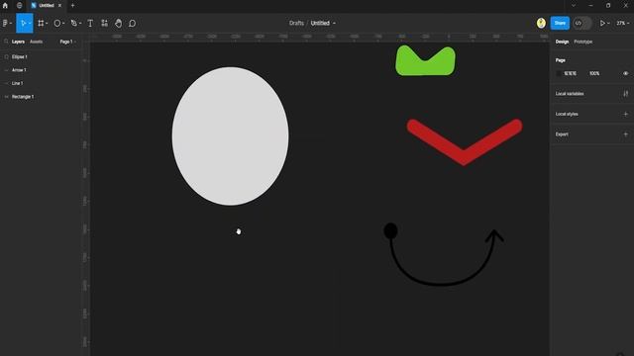Image resolution: width=634 pixels, height=356 pixels.
Task: Switch to the Prototype tab
Action: pyautogui.click(x=583, y=42)
